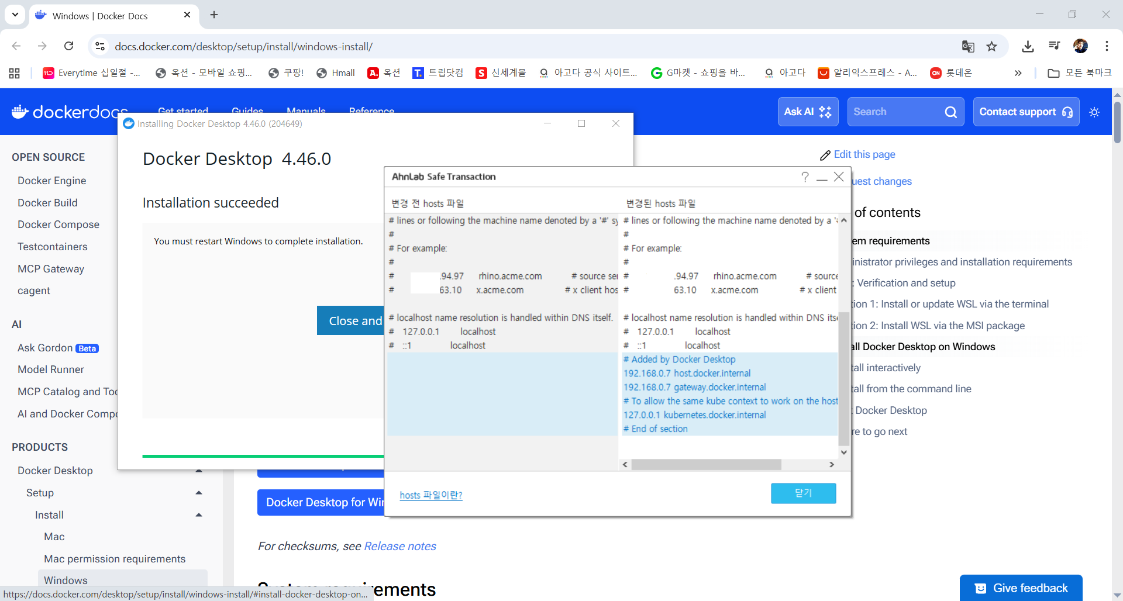Click the Docker Desktop for Windows download button
Image resolution: width=1123 pixels, height=601 pixels.
321,502
